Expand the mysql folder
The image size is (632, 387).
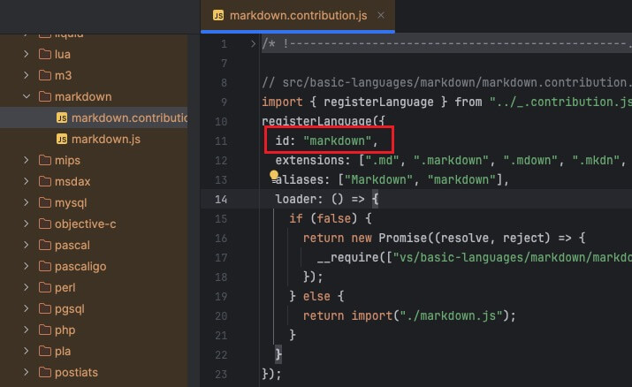tap(27, 202)
